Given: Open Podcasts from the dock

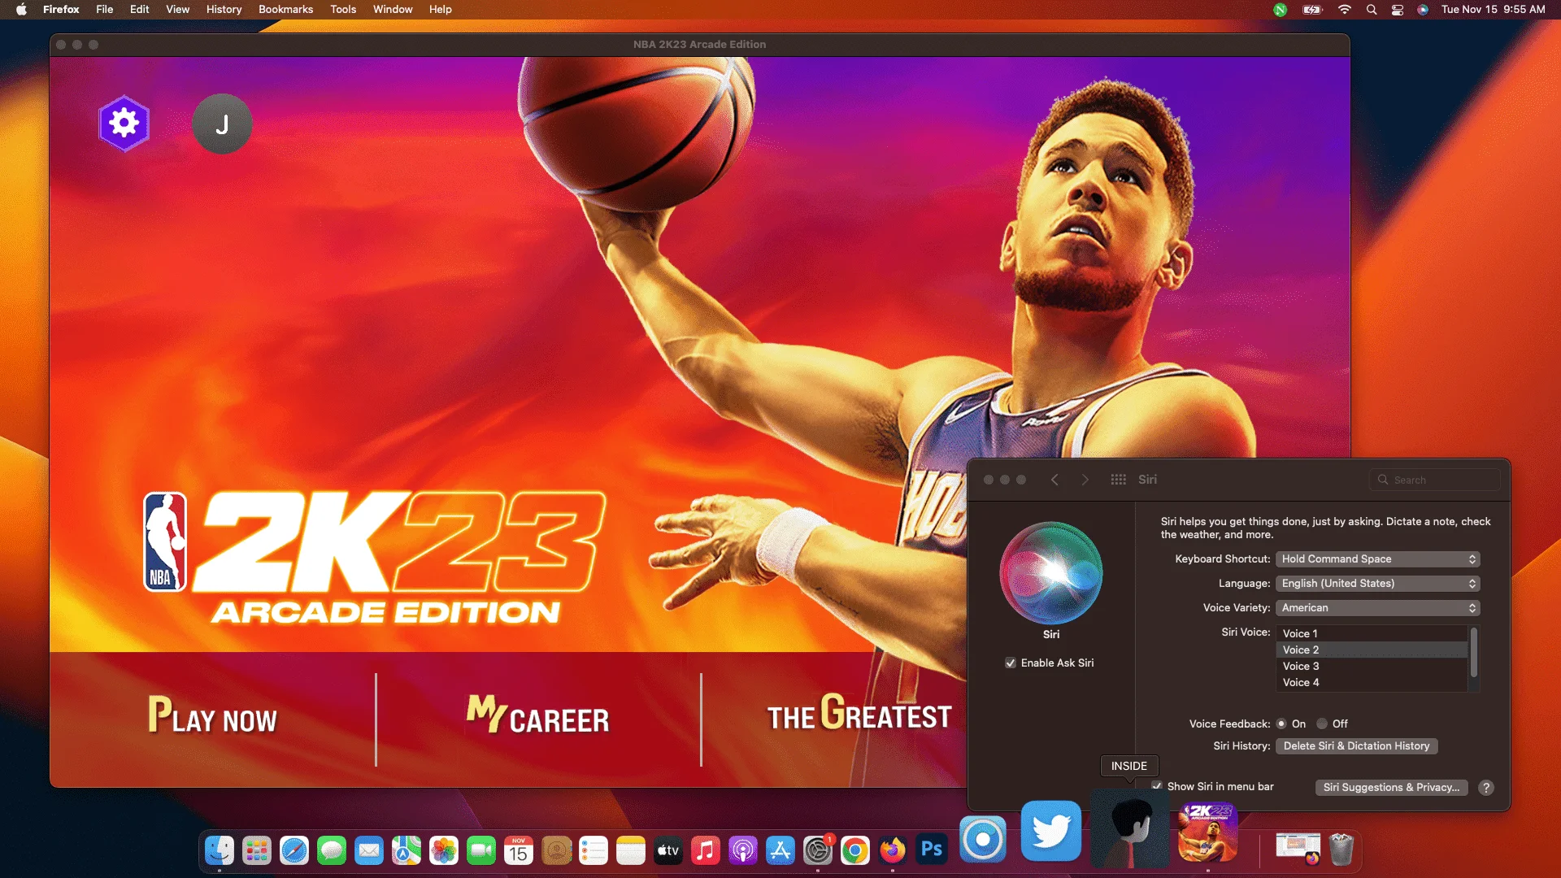Looking at the screenshot, I should tap(743, 850).
